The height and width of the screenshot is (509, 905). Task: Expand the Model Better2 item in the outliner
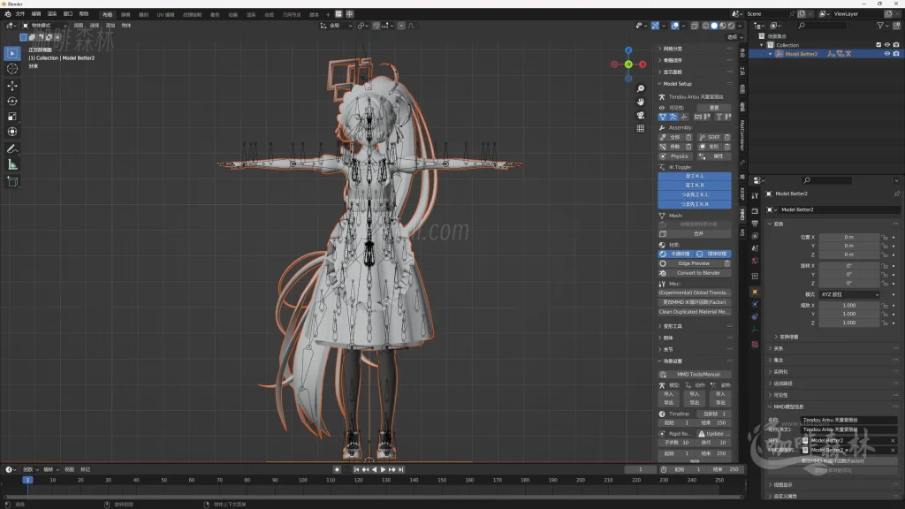[771, 54]
